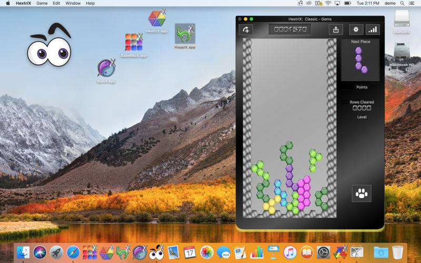
Task: Click the "Rows Cleared" label
Action: (362, 102)
